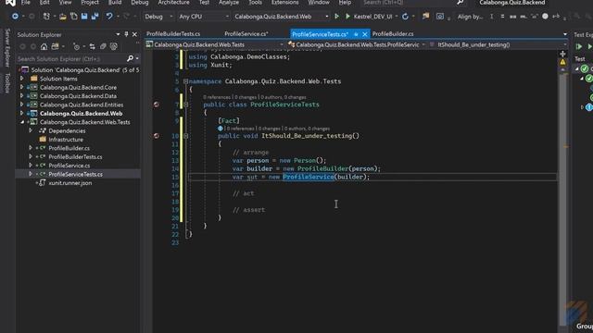Click the Save All icon
This screenshot has width=593, height=333.
tap(95, 17)
